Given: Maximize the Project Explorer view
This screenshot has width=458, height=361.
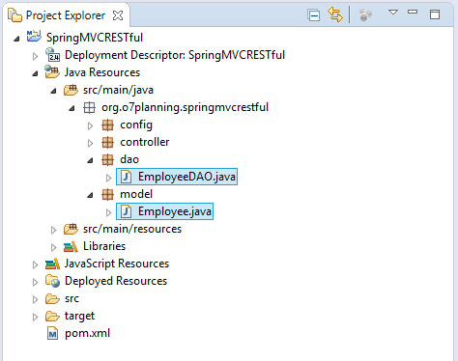Looking at the screenshot, I should pyautogui.click(x=435, y=14).
